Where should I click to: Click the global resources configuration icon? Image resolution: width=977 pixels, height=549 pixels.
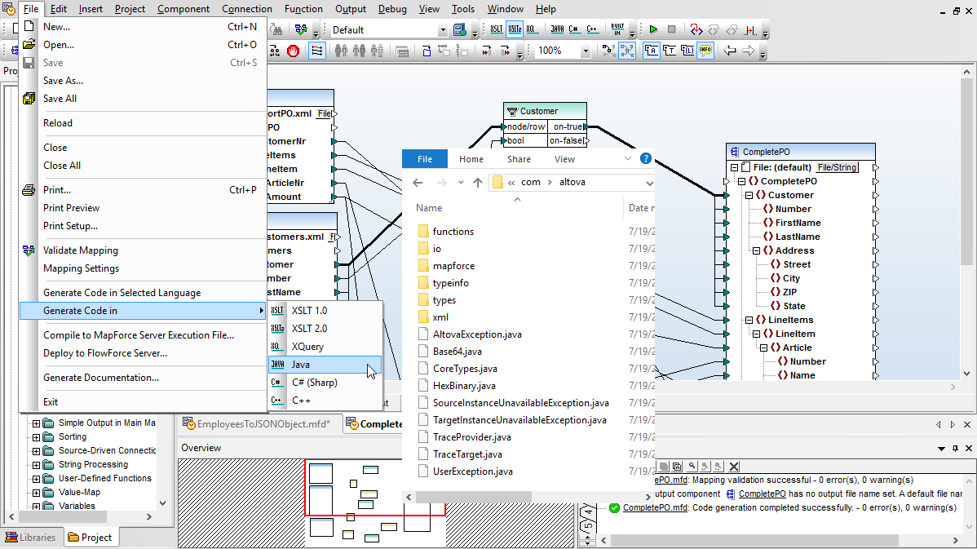point(460,29)
